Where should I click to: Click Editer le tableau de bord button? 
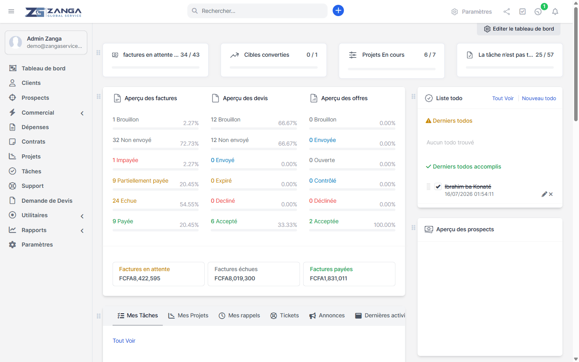pos(519,29)
